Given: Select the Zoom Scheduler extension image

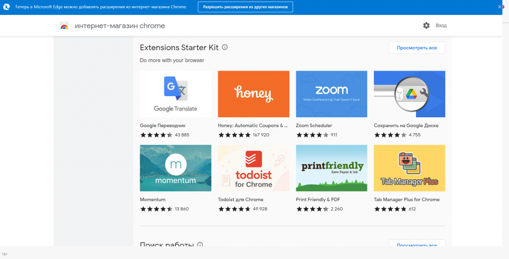Looking at the screenshot, I should [332, 93].
